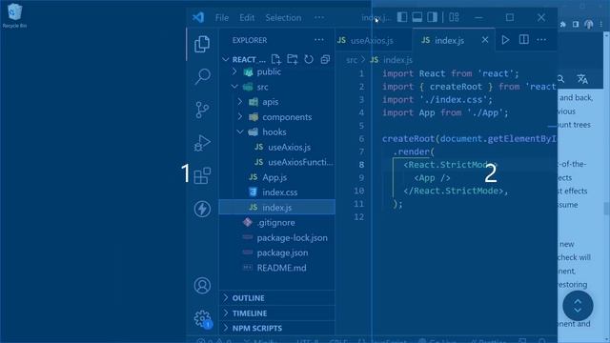Open the Manage gear icon

pyautogui.click(x=202, y=318)
